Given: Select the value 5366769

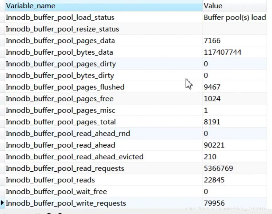Looking at the screenshot, I should tap(235, 168).
